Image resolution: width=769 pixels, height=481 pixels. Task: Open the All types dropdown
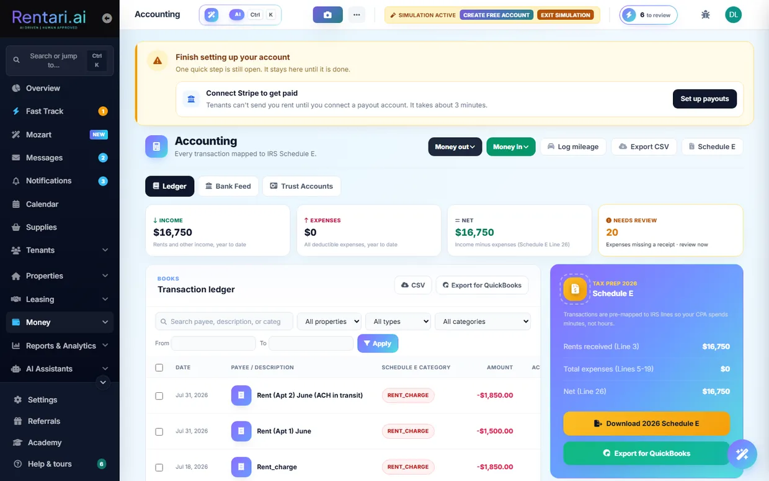(398, 321)
